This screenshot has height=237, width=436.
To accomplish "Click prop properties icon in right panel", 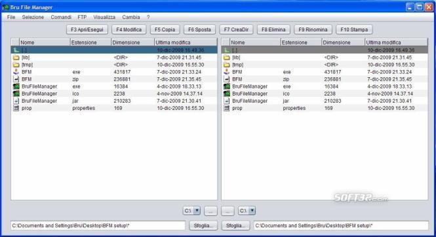I will click(x=227, y=108).
